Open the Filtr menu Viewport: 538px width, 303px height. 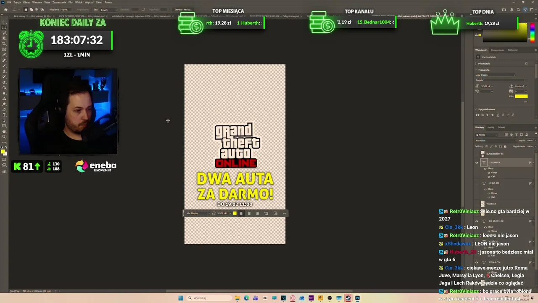71,3
